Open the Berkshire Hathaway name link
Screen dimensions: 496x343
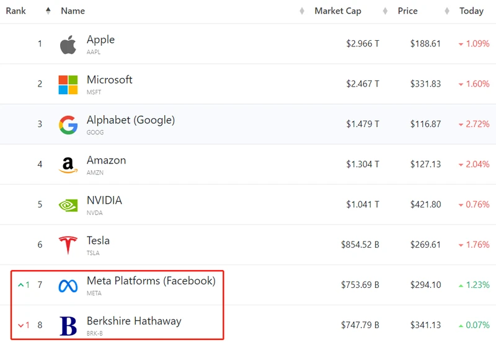[134, 321]
